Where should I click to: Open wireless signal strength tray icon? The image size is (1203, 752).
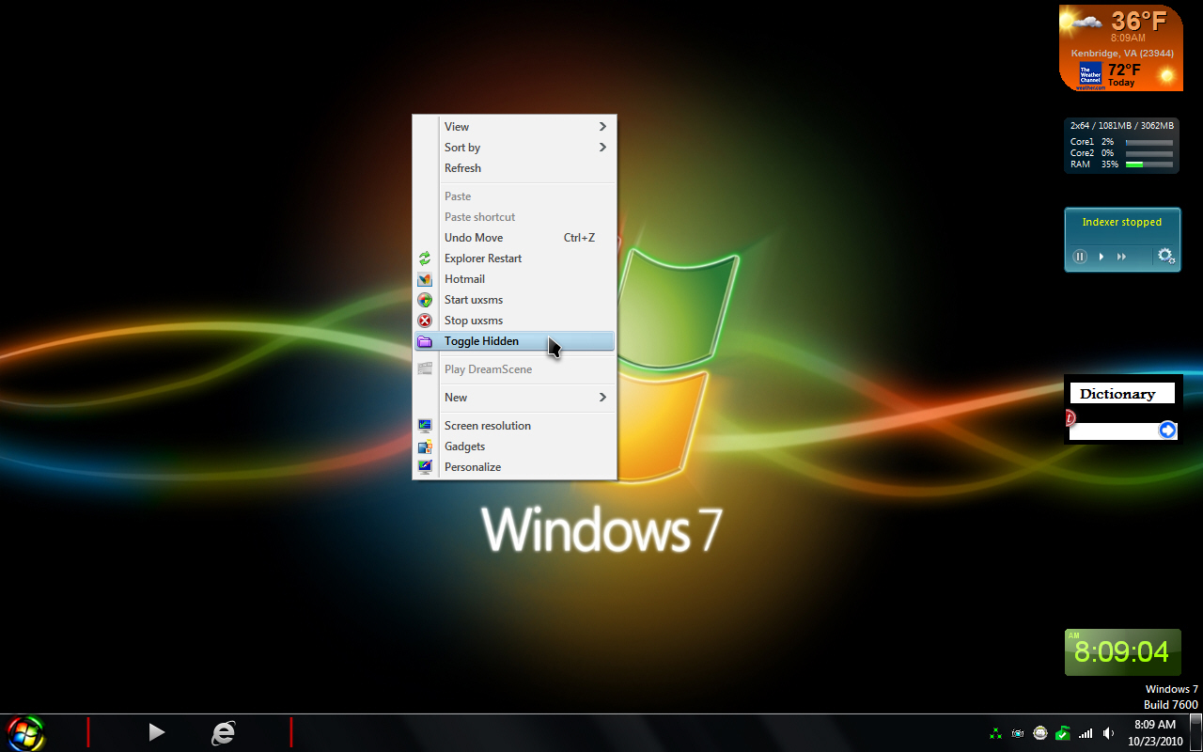[x=1086, y=733]
